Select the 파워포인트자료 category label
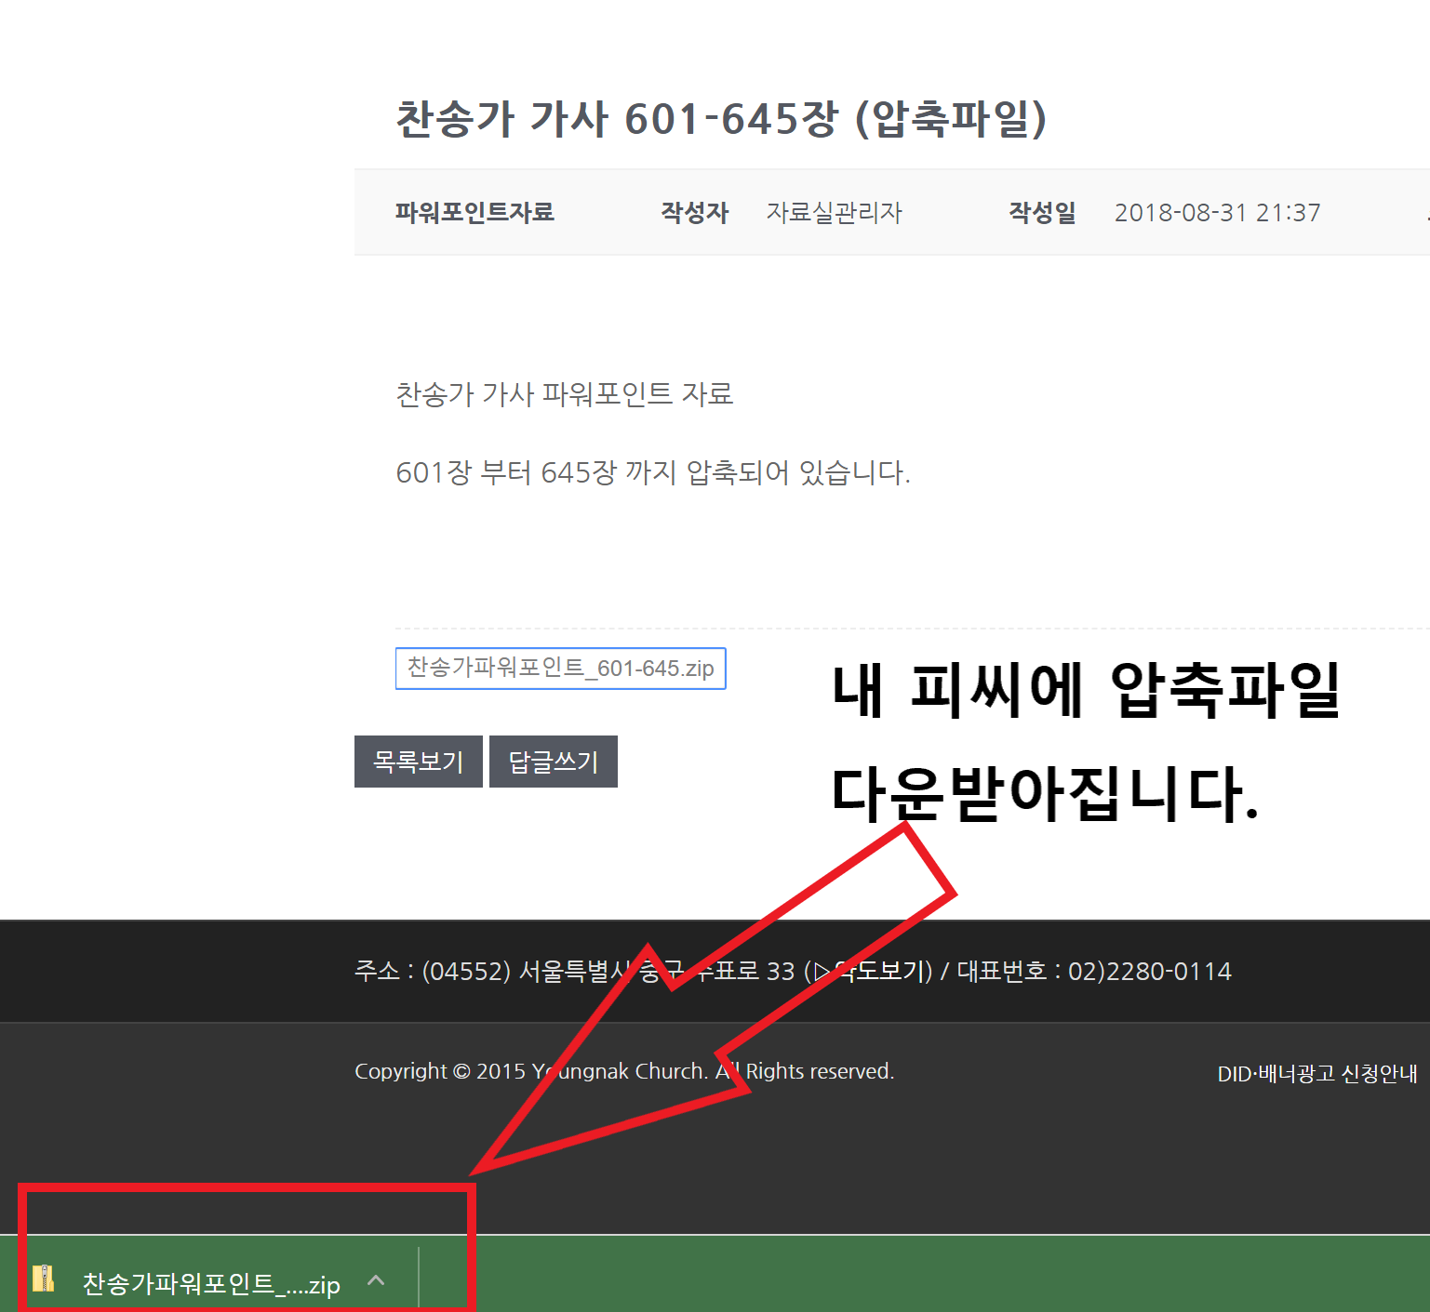Viewport: 1430px width, 1312px height. click(x=474, y=213)
